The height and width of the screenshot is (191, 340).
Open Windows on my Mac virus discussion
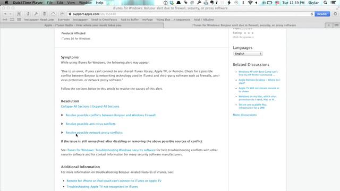coord(258,98)
